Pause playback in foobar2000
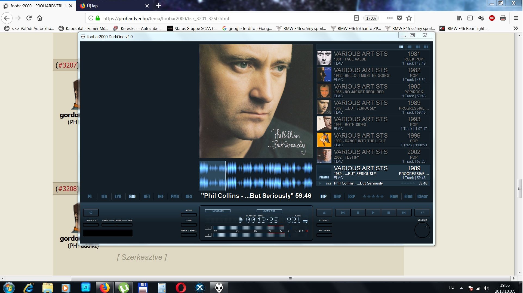 tap(358, 213)
